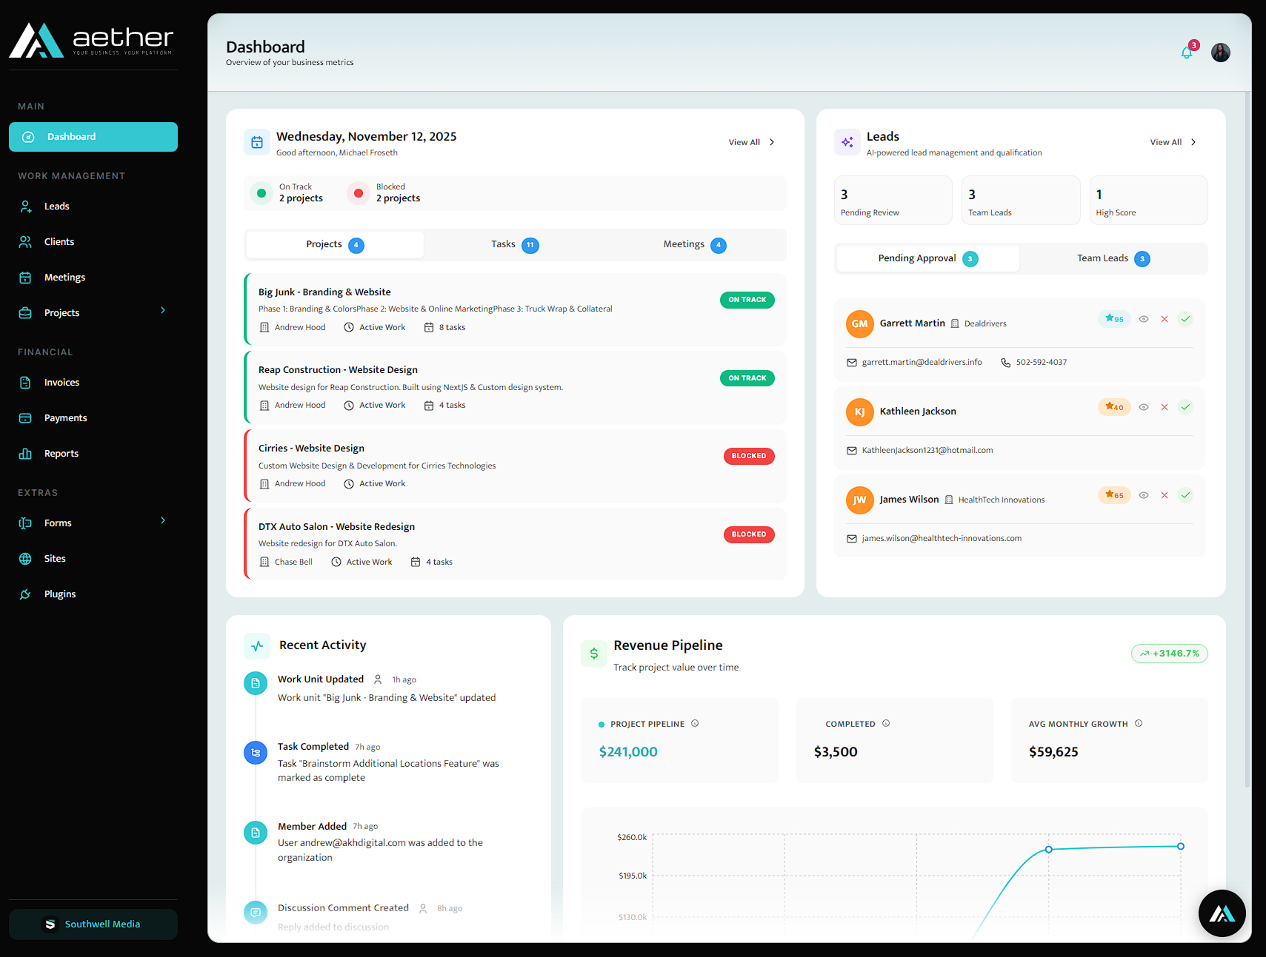The width and height of the screenshot is (1266, 957).
Task: Open the Payments page
Action: [65, 417]
